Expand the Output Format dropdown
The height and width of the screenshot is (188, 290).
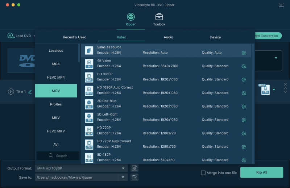[123, 168]
